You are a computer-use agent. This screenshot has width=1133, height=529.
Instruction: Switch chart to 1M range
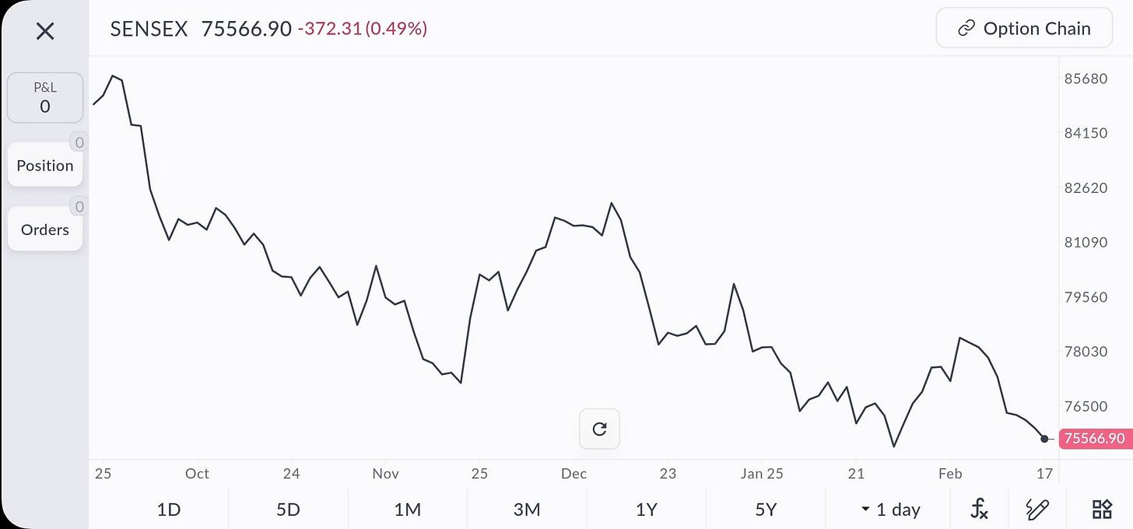(x=408, y=510)
